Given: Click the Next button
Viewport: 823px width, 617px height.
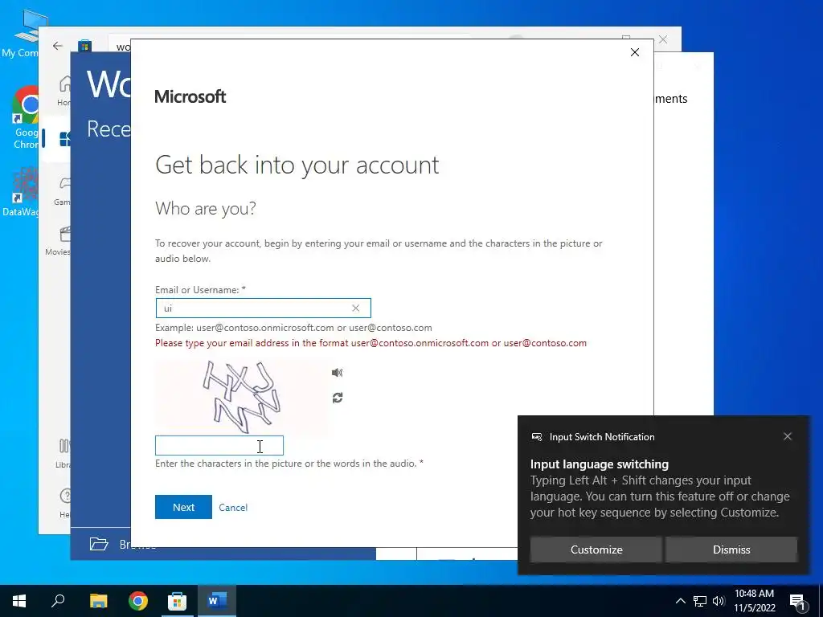Looking at the screenshot, I should (183, 507).
